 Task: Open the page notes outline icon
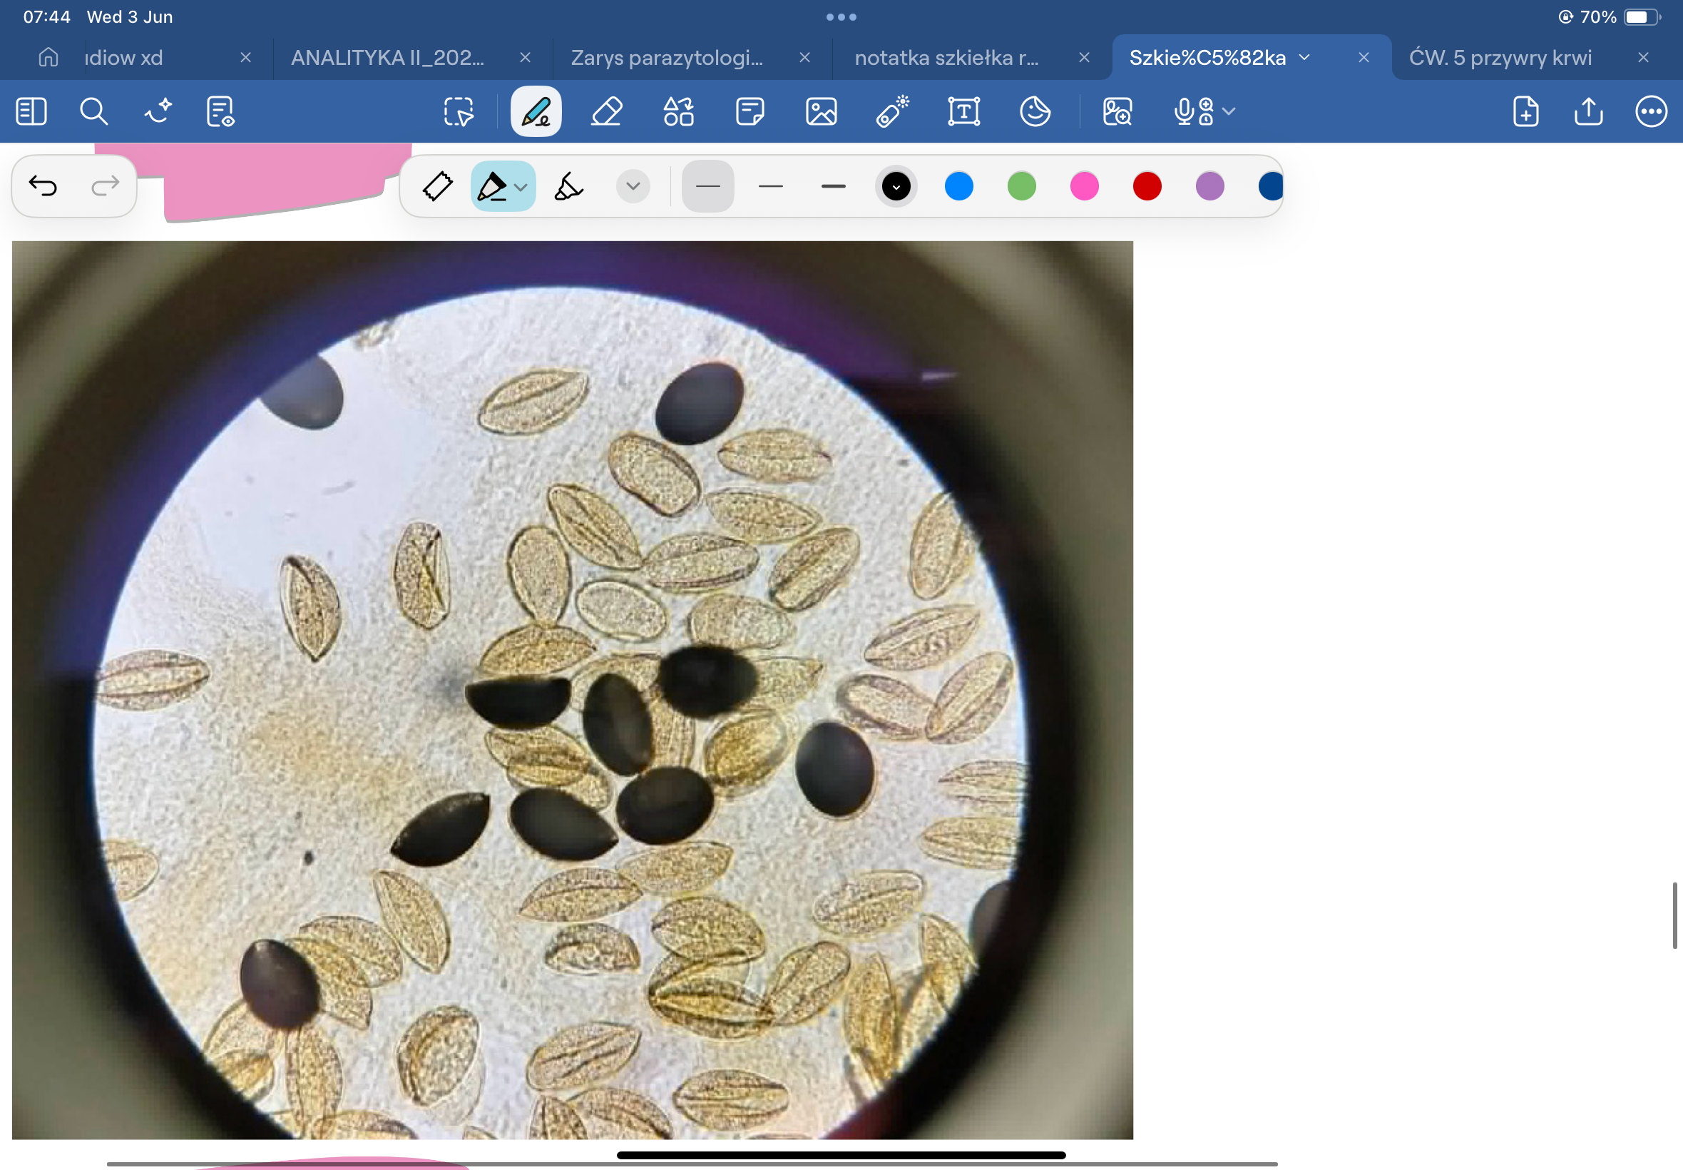(220, 111)
